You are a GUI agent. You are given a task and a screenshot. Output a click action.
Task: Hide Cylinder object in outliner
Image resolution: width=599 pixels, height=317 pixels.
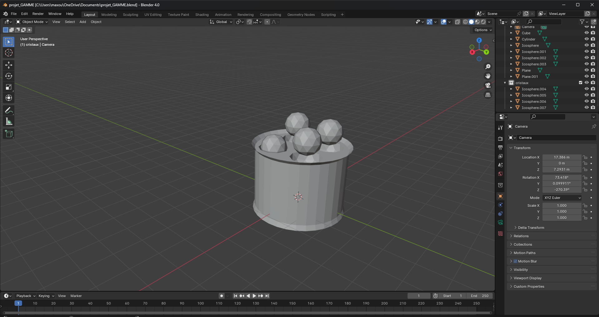[587, 39]
